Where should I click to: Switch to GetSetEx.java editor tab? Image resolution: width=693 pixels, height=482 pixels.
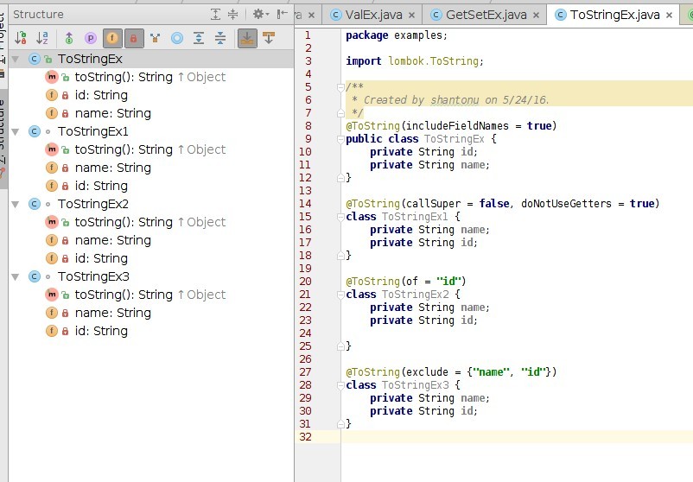pyautogui.click(x=486, y=15)
